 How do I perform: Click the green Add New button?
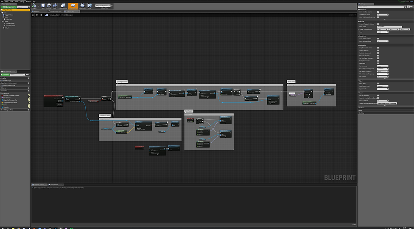[5, 75]
